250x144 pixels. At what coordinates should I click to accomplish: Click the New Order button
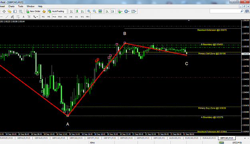point(33,11)
